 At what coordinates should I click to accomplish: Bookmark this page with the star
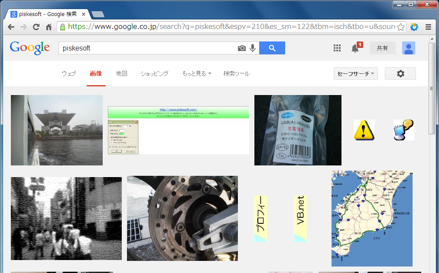click(400, 27)
